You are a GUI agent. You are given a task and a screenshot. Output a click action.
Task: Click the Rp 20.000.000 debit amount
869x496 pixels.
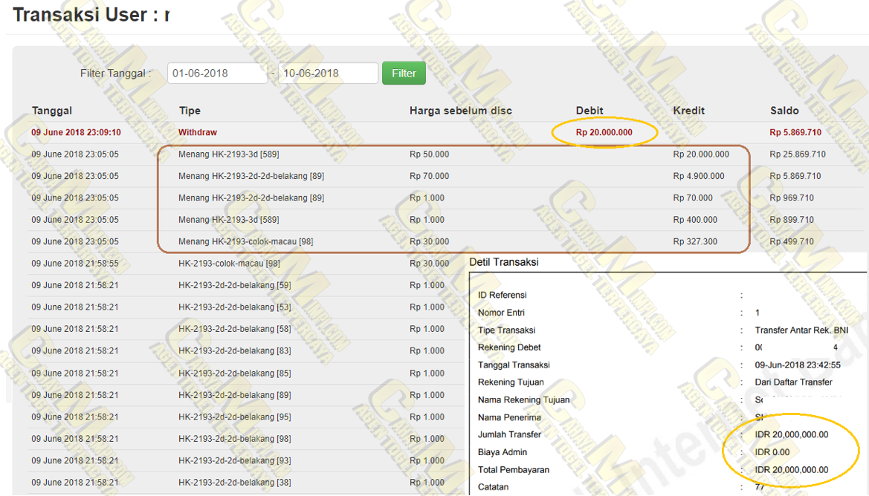point(604,132)
